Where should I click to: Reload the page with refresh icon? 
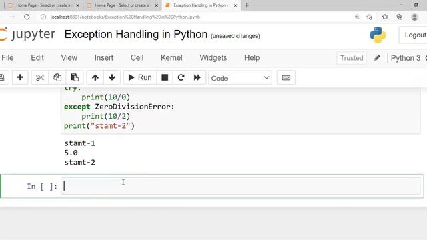27,17
